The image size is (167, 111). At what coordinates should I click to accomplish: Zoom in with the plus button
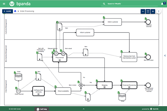153,11
